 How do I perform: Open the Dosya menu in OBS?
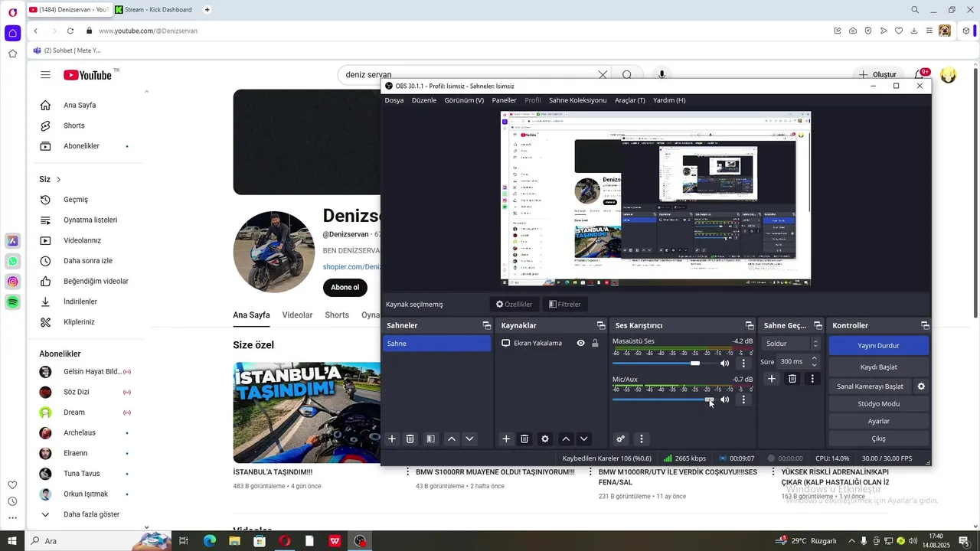(x=394, y=100)
